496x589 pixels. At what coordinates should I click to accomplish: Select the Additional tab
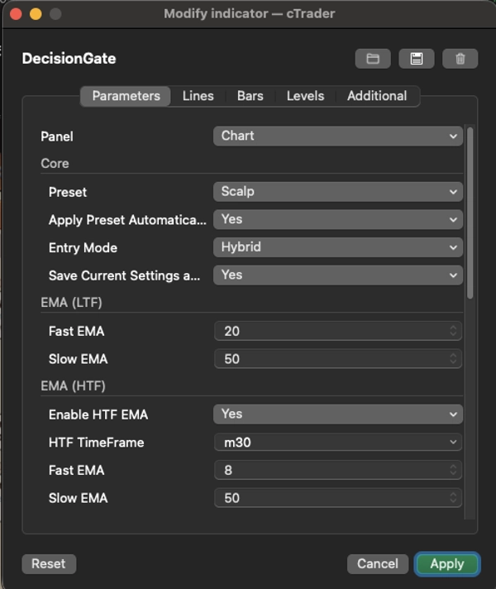click(x=377, y=96)
